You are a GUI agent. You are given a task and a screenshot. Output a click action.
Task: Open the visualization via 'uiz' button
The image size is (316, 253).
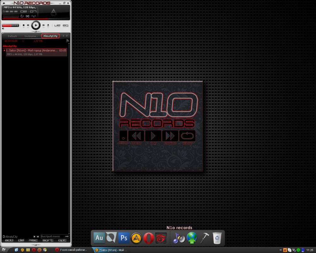57,25
